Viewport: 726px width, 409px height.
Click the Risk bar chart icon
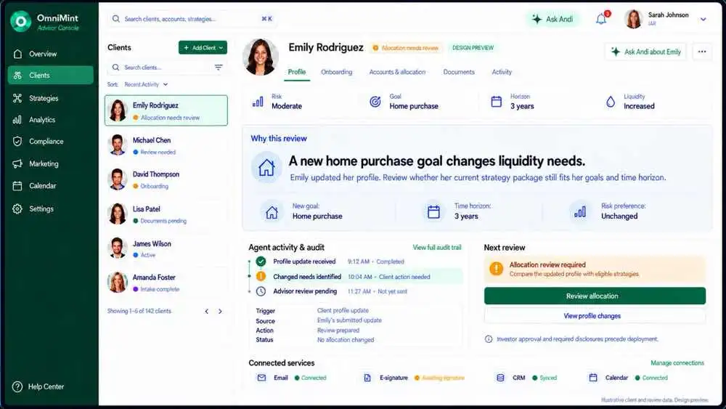pyautogui.click(x=258, y=102)
